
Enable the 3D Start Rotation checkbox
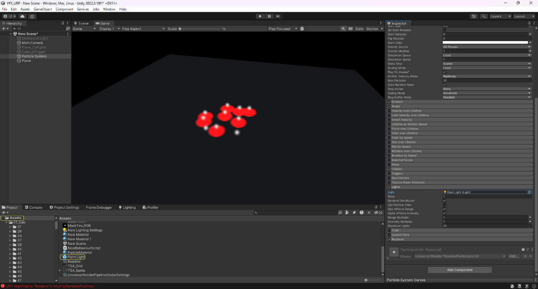(x=445, y=30)
